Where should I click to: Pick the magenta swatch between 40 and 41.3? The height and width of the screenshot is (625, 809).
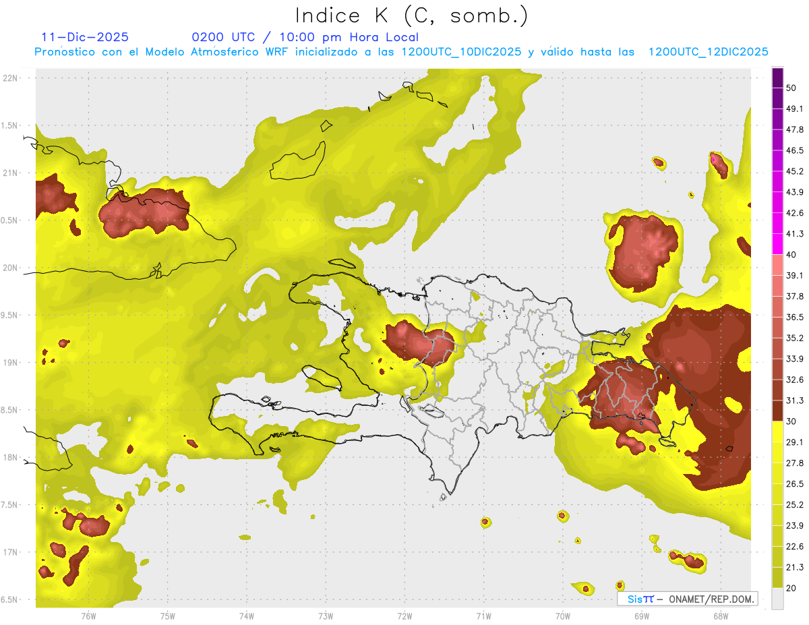(x=777, y=244)
